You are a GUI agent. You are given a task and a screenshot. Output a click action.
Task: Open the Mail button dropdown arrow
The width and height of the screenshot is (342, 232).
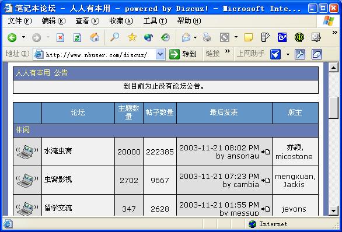tap(195, 37)
